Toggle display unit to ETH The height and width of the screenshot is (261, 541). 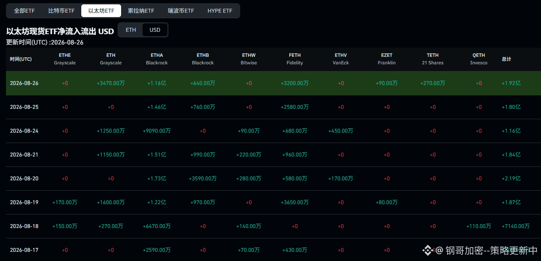131,30
